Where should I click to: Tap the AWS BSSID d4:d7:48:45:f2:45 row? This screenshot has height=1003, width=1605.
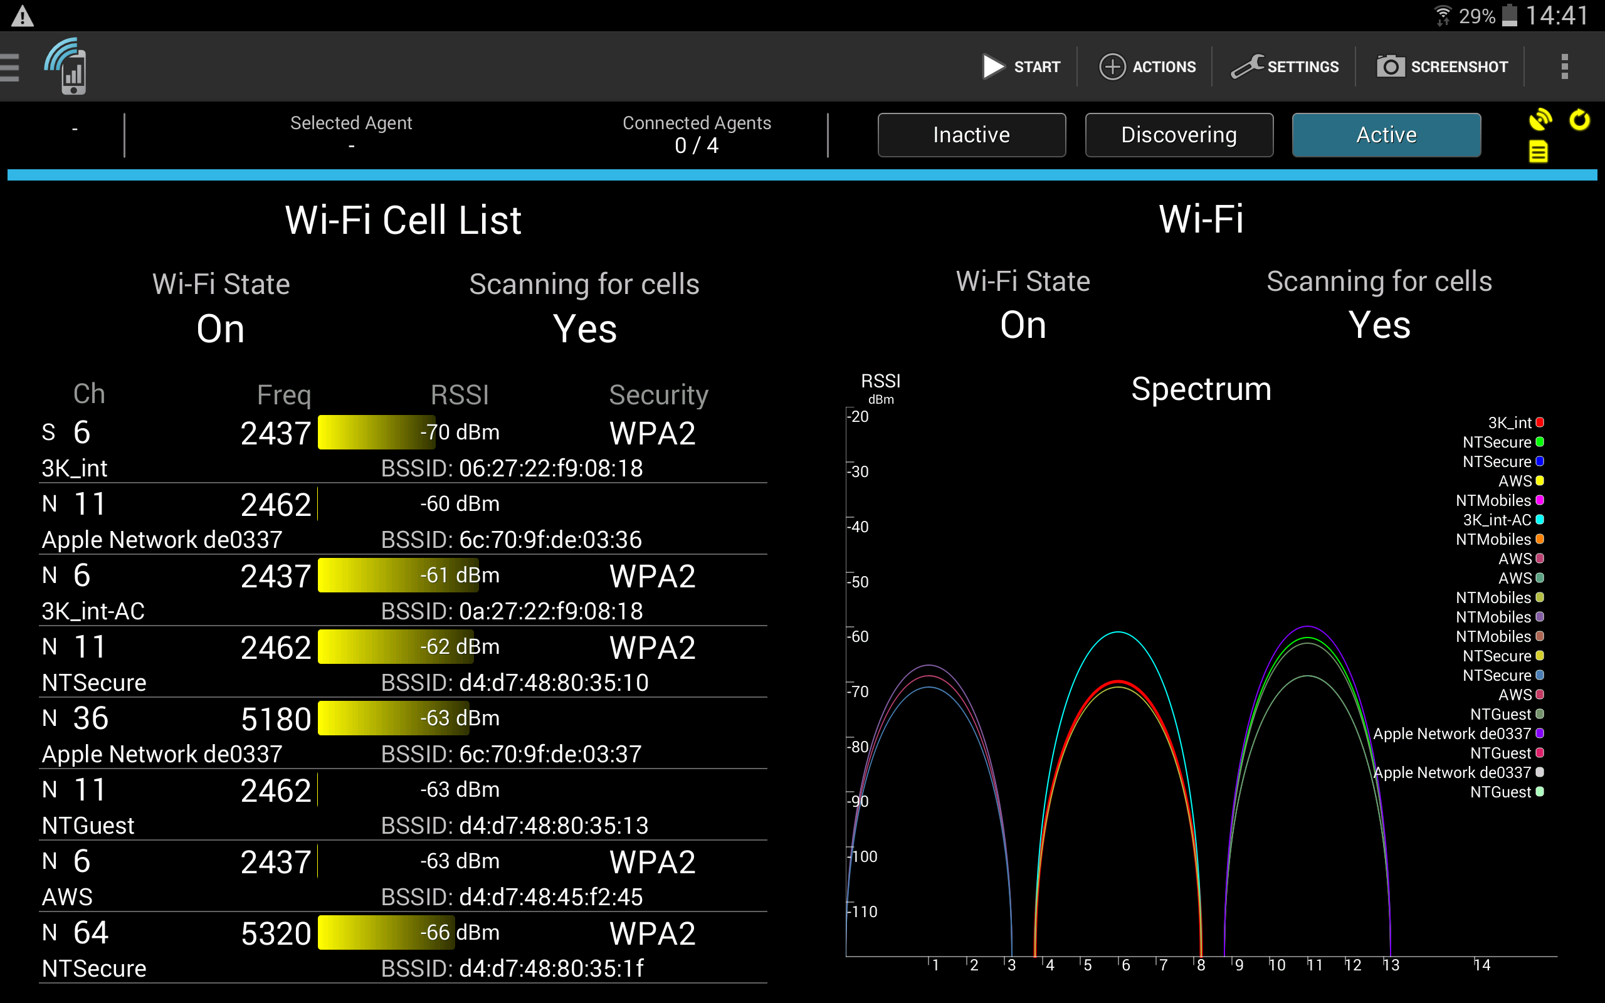pos(403,877)
